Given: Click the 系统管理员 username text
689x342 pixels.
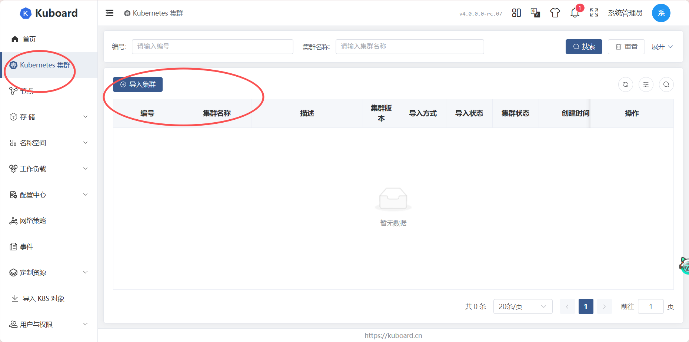Looking at the screenshot, I should tap(625, 13).
